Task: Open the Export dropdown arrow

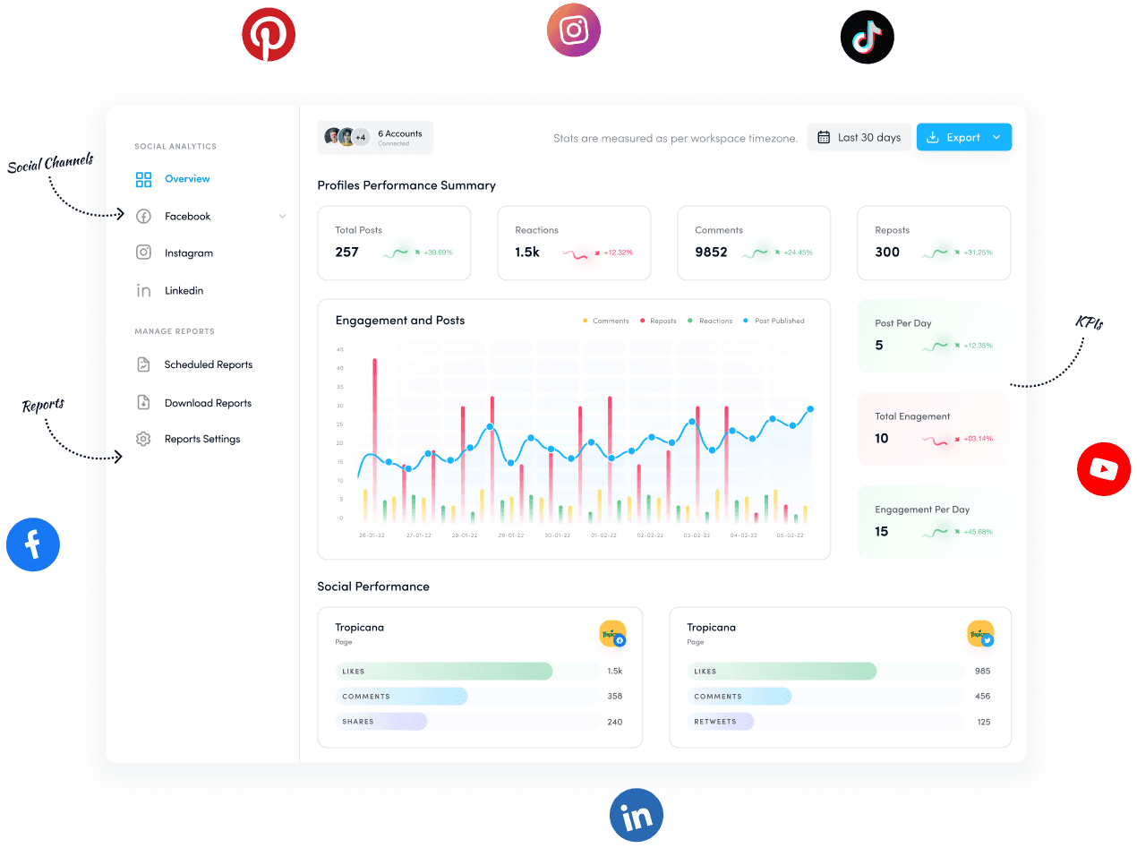Action: tap(996, 137)
